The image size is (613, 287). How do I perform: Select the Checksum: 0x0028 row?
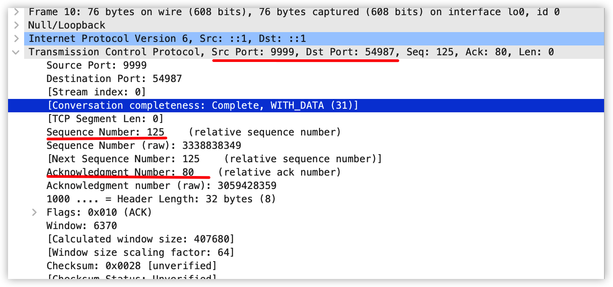pos(131,266)
